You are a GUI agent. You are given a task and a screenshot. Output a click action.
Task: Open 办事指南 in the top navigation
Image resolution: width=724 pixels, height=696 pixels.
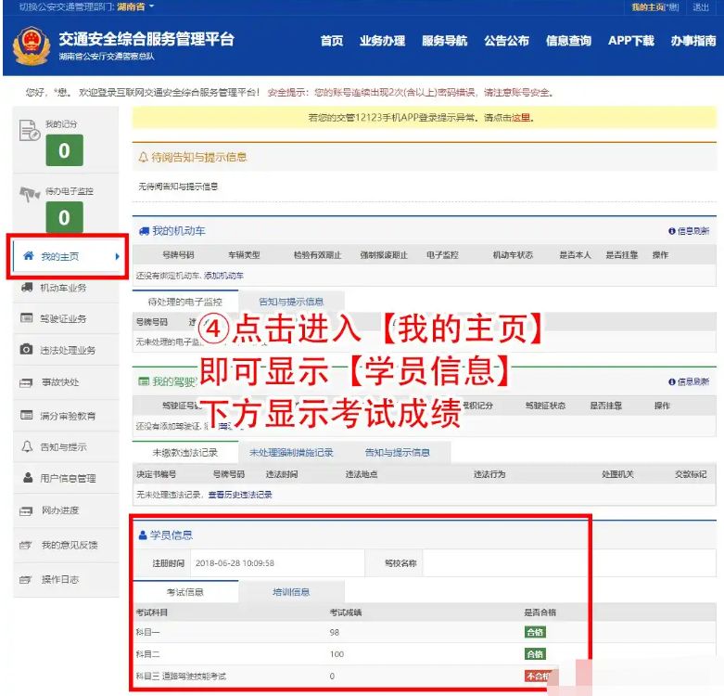click(x=693, y=41)
